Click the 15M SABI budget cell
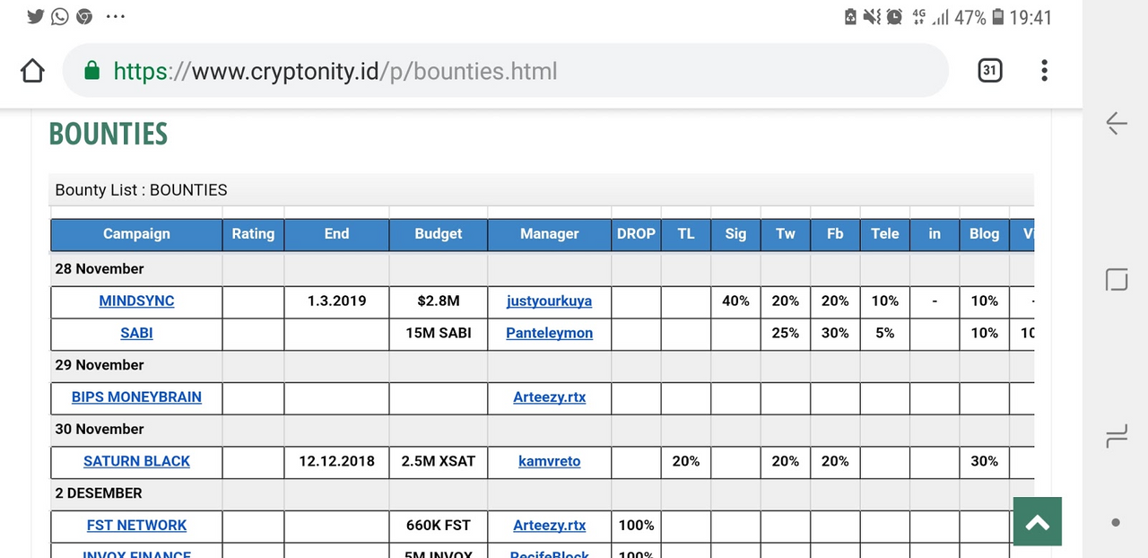Screen dimensions: 1148x558 coord(439,333)
